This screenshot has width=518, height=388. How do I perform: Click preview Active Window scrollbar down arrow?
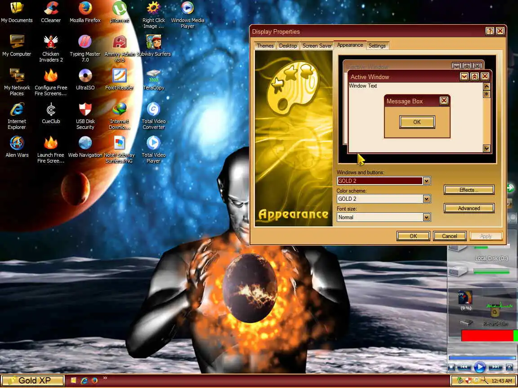pos(486,148)
